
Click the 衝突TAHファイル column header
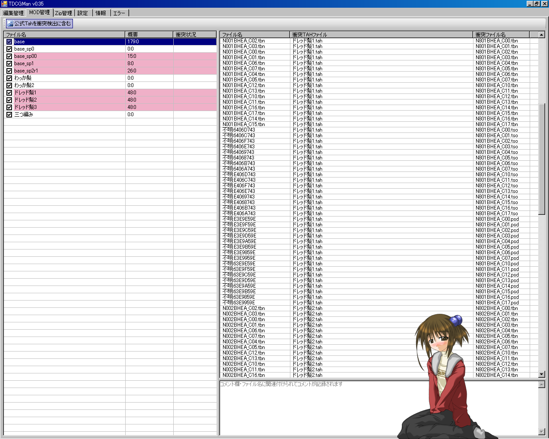point(381,34)
